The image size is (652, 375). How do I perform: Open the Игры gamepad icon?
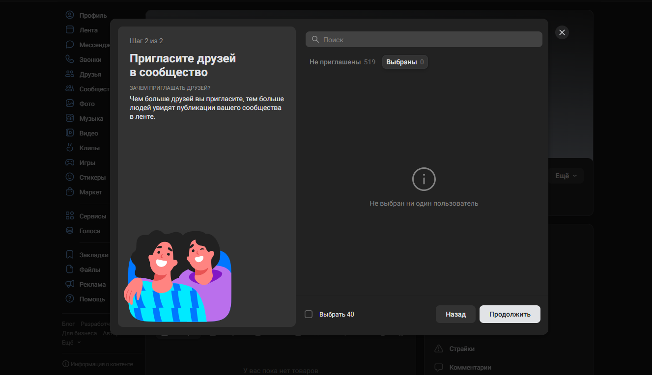[x=70, y=162]
